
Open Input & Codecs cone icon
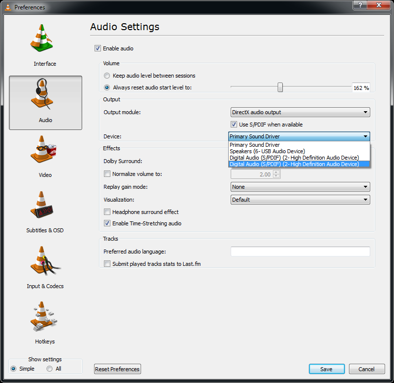pos(45,261)
